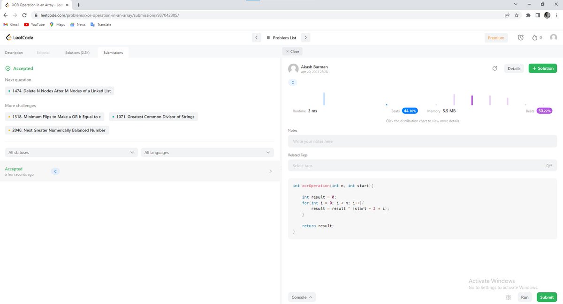Click the C language tag in submission row

(55, 171)
